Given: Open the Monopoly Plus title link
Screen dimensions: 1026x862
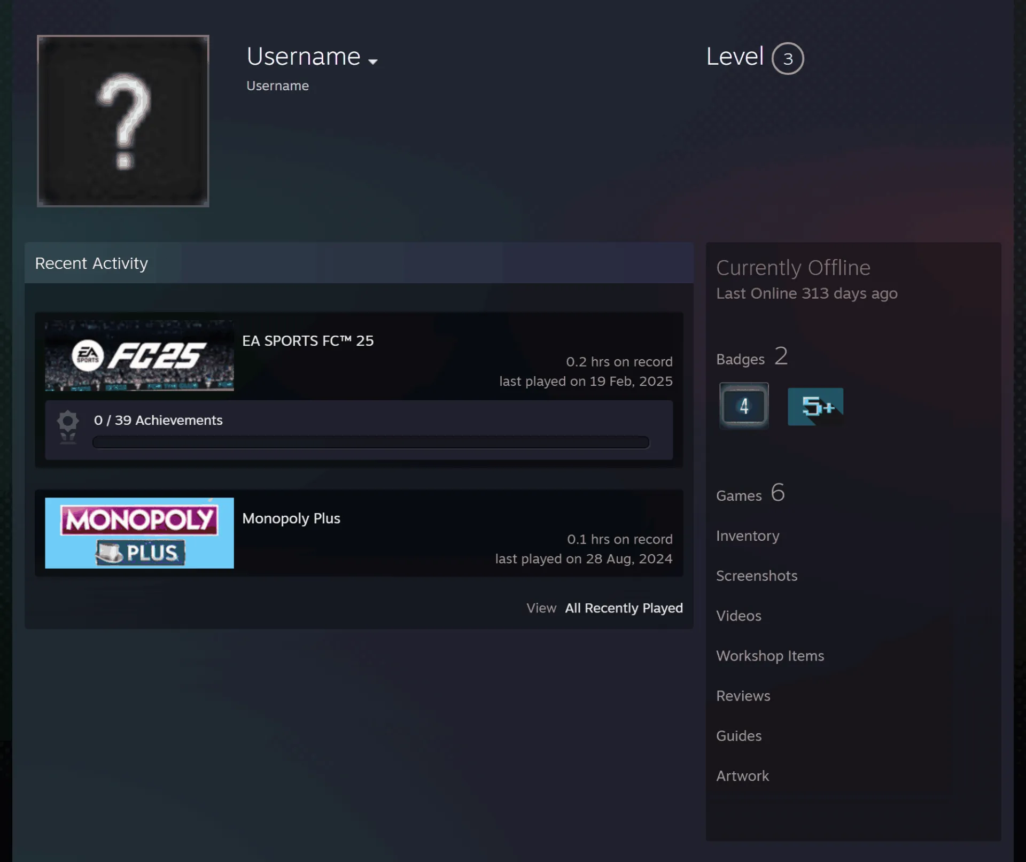Looking at the screenshot, I should click(291, 518).
